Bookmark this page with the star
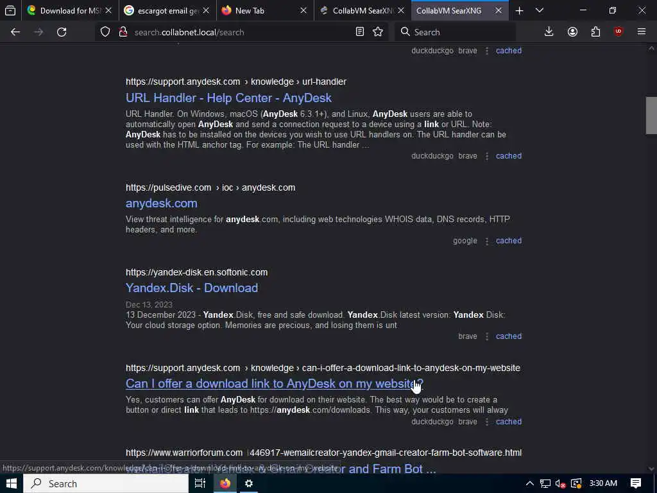The height and width of the screenshot is (493, 657). coord(378,32)
